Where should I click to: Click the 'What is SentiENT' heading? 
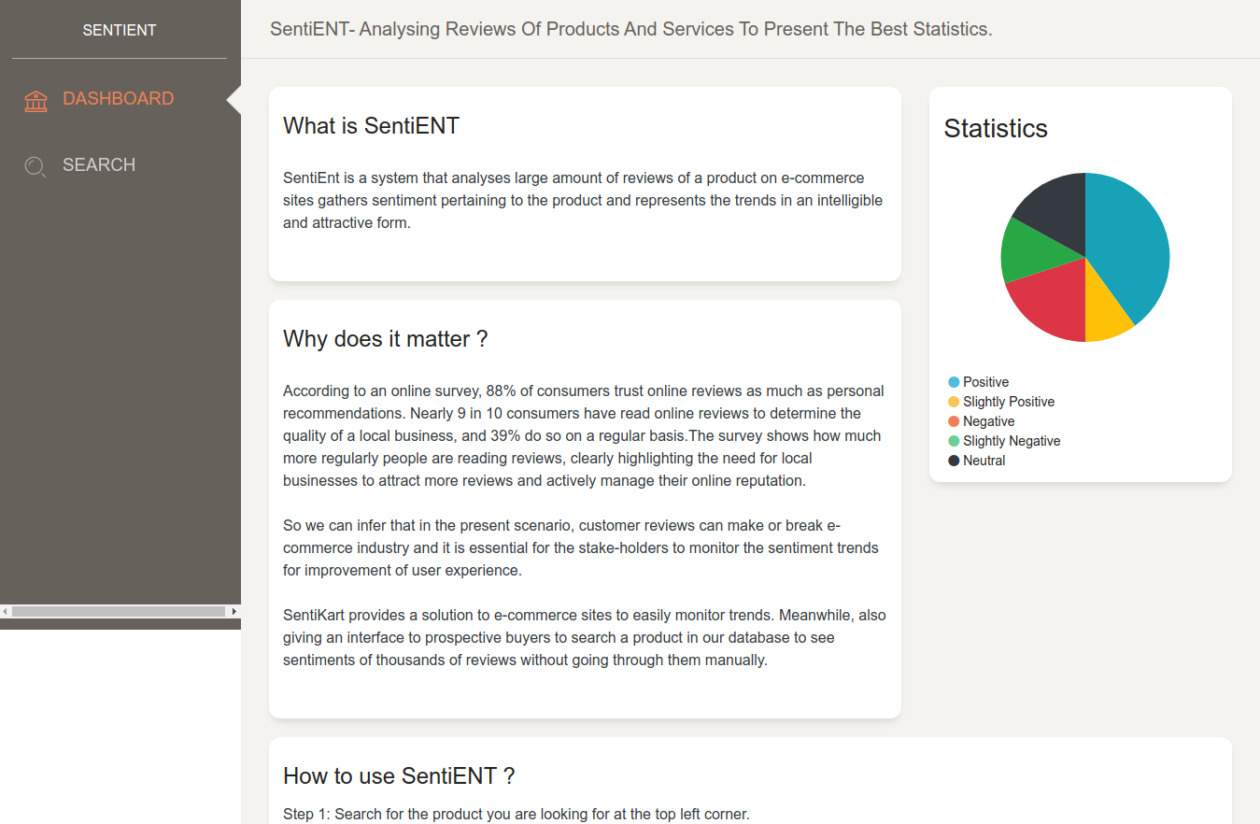point(372,126)
